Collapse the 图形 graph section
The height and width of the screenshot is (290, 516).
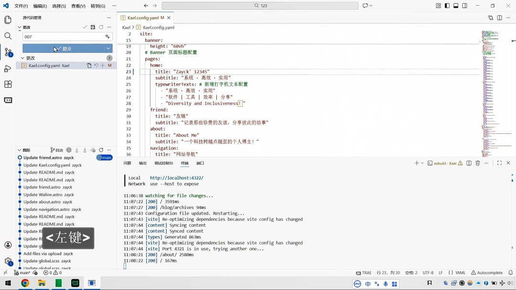tap(20, 150)
